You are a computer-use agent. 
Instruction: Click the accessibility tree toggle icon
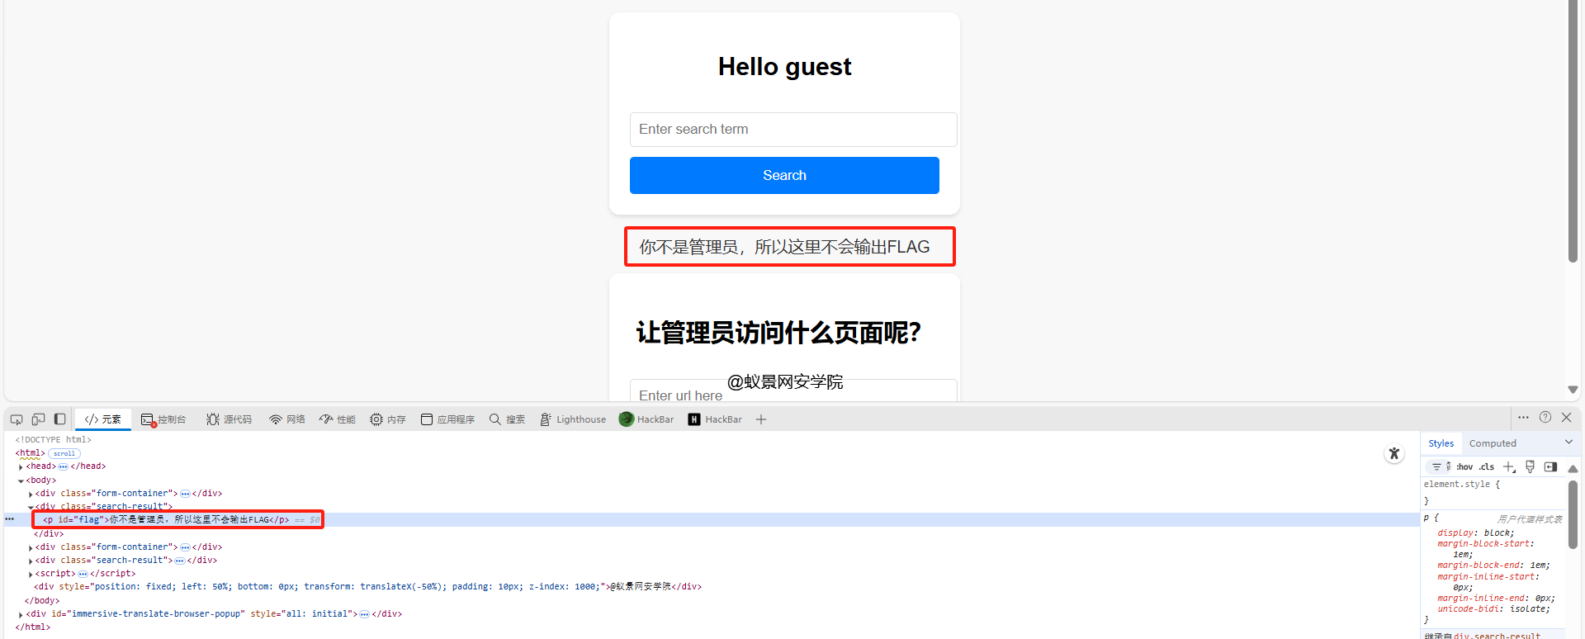[x=1394, y=453]
